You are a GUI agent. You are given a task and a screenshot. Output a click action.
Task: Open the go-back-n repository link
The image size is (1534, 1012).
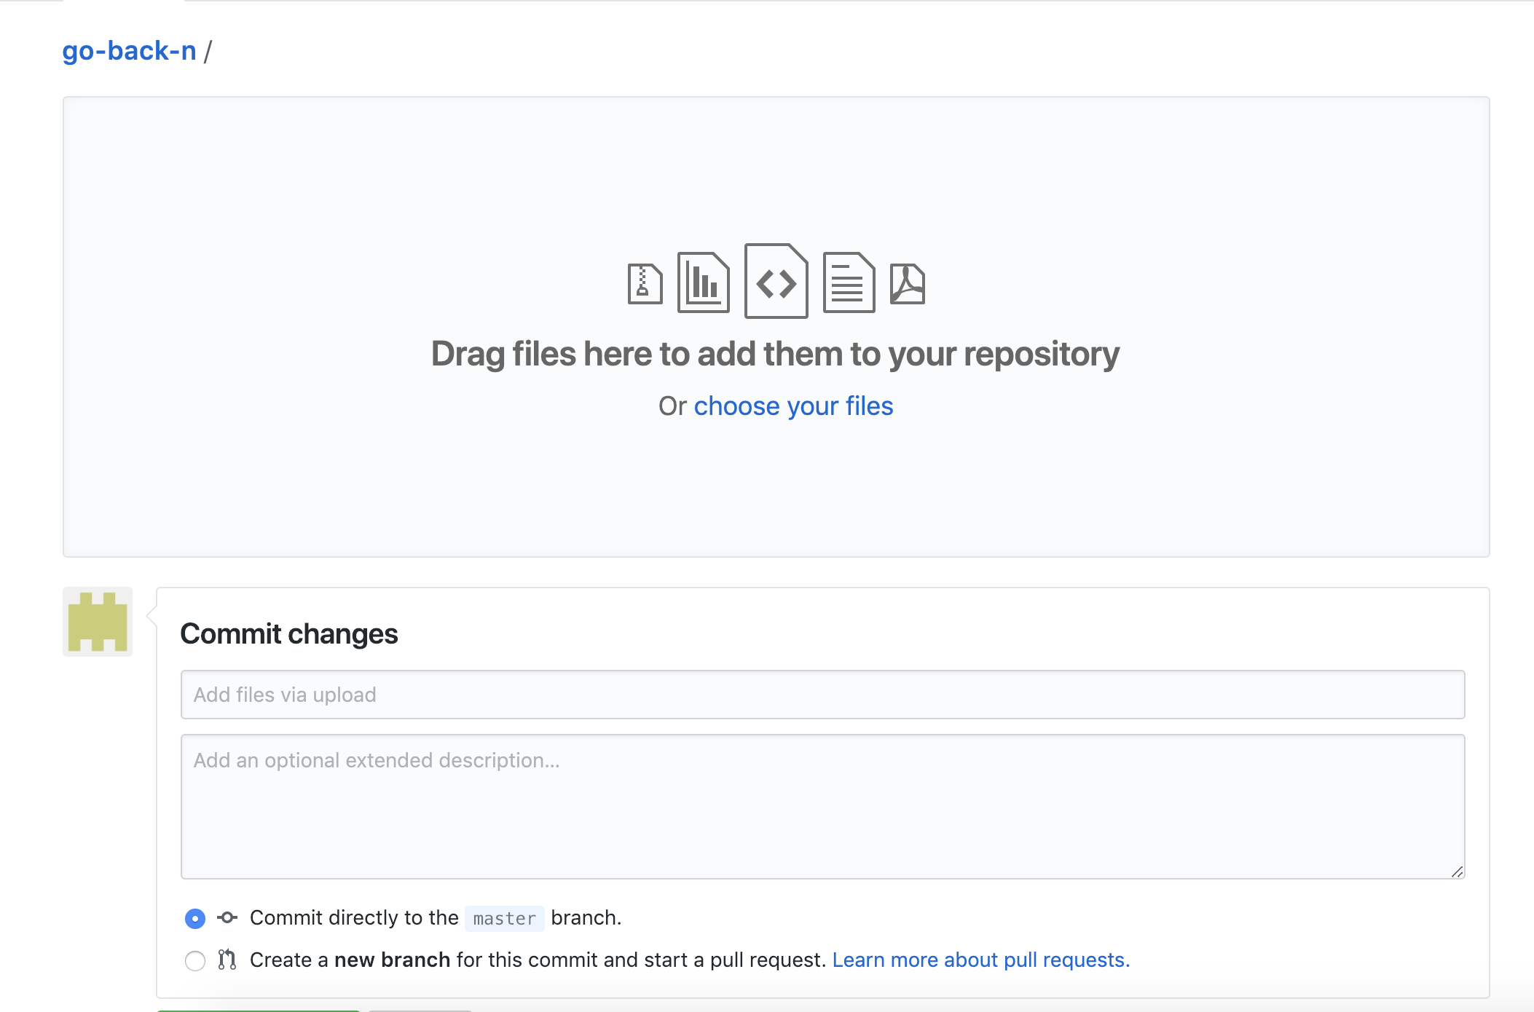[x=130, y=50]
